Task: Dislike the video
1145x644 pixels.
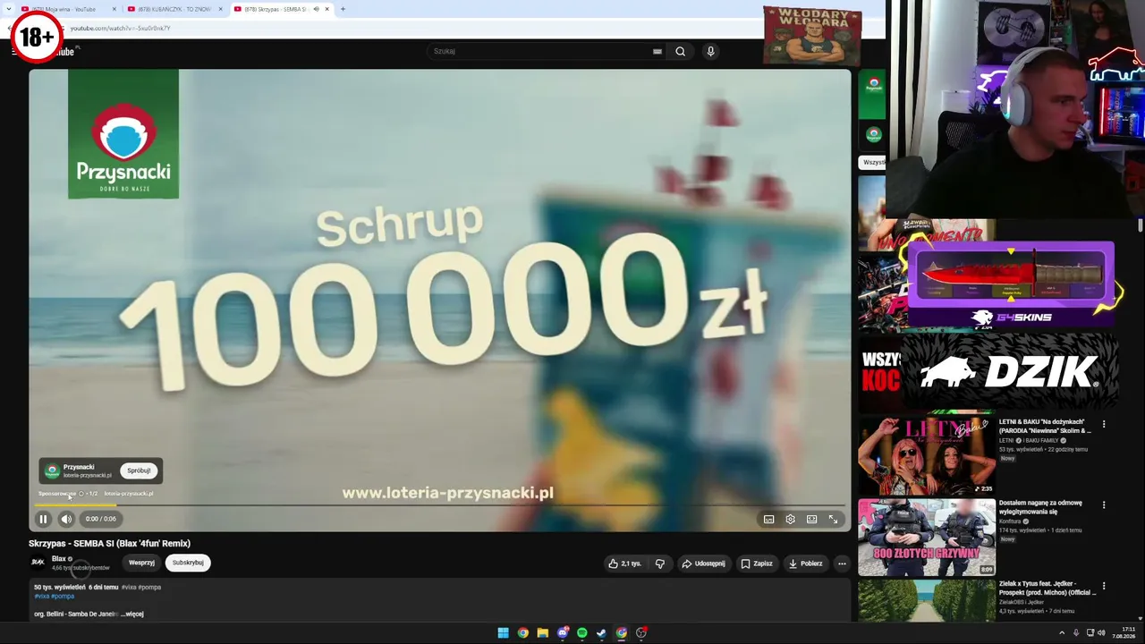Action: pos(660,563)
